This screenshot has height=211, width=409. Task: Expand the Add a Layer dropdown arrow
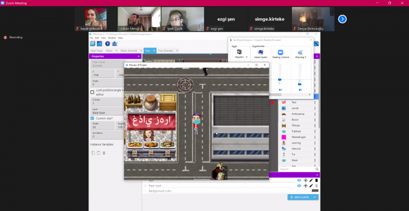(315, 197)
